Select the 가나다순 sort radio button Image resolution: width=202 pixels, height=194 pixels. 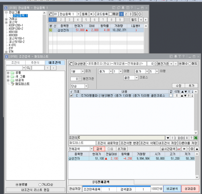coord(40,185)
